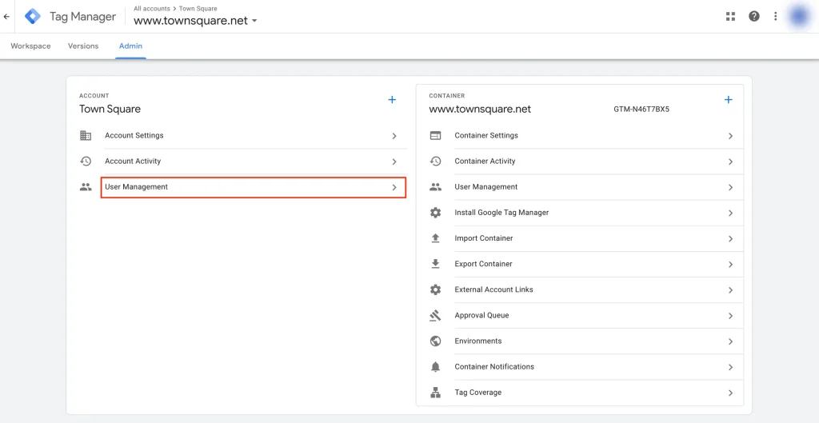Switch to the Workspace tab

click(31, 46)
